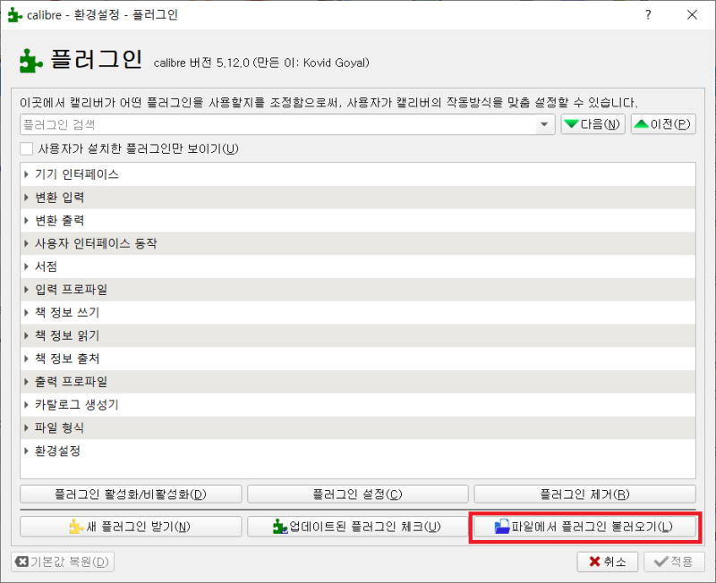
Task: Expand the 기기 인터페이스 category
Action: (x=28, y=174)
